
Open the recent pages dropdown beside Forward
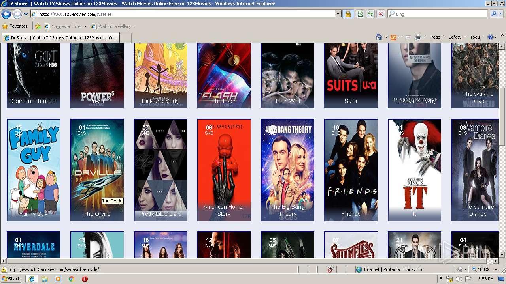(26, 14)
